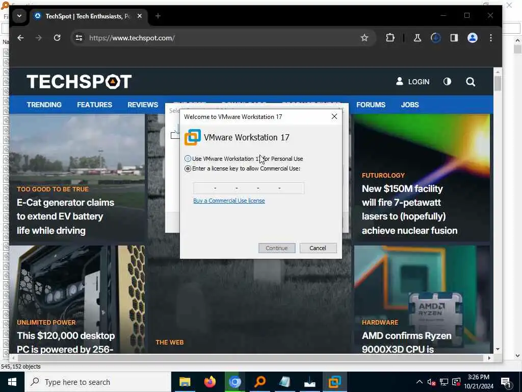This screenshot has width=522, height=392.
Task: Open a new browser tab
Action: 158,16
